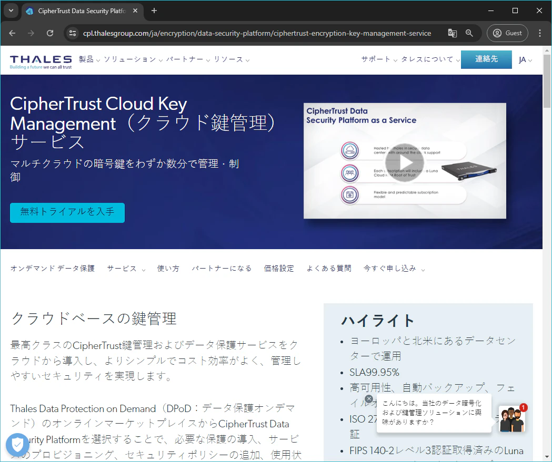Image resolution: width=552 pixels, height=462 pixels.
Task: Open the よくある質問 menu item
Action: coord(329,268)
